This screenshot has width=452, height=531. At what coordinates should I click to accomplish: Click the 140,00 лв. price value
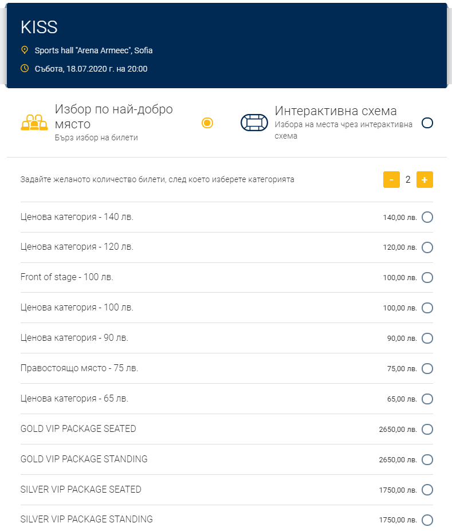click(400, 218)
